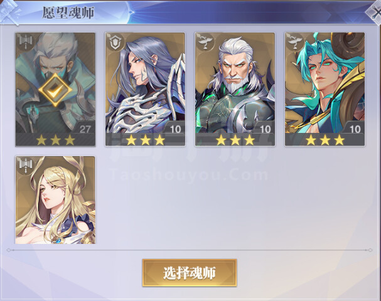
Task: Click the level 10 badge on the teal-haired card
Action: tap(355, 129)
